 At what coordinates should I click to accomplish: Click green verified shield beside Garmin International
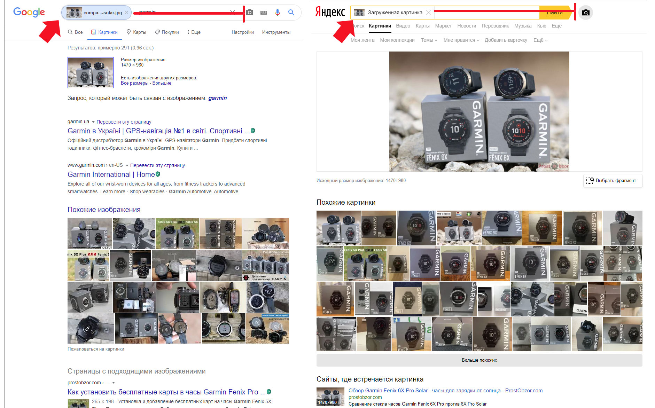click(x=158, y=174)
